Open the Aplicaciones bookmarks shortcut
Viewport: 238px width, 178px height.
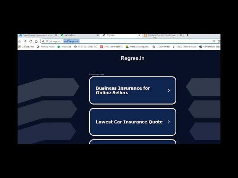(26, 47)
